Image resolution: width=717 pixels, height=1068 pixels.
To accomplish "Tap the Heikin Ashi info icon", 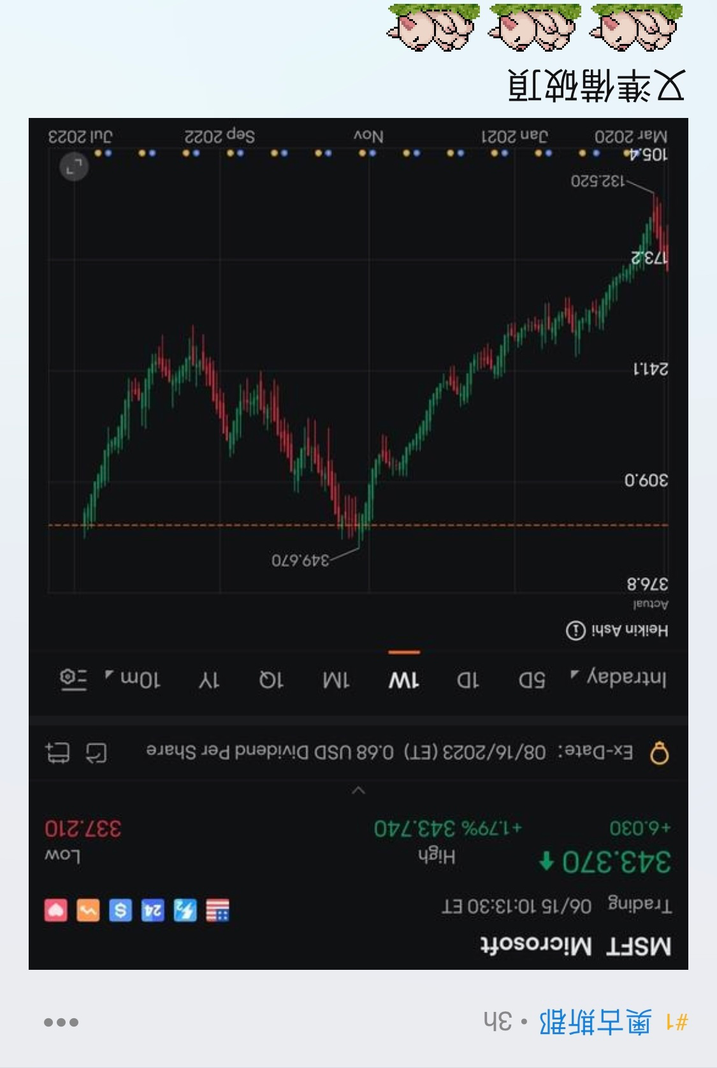I will tap(576, 631).
